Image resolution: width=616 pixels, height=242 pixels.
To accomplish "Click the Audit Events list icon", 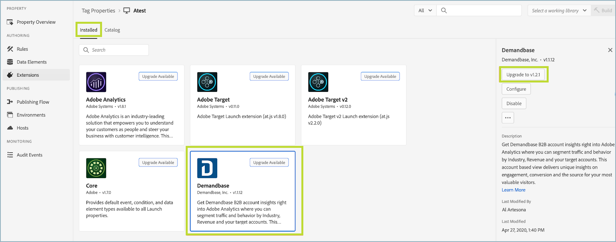I will click(10, 155).
